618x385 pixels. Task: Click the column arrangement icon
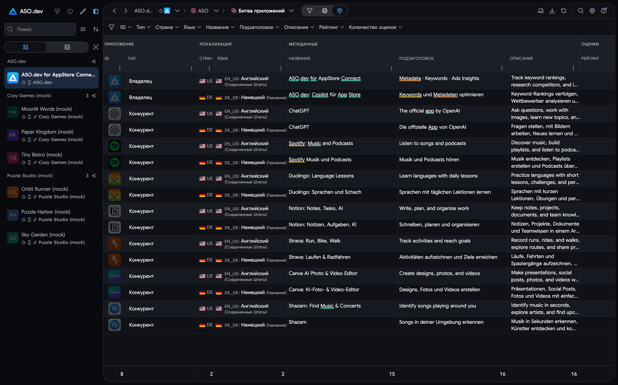(541, 11)
